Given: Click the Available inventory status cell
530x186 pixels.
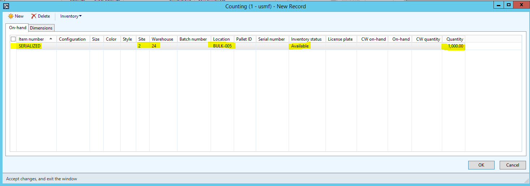Looking at the screenshot, I should click(300, 46).
